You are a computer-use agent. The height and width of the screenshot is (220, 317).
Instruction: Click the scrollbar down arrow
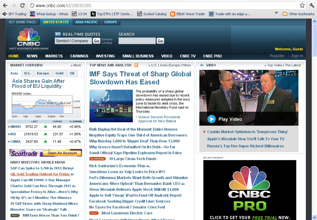[315, 218]
